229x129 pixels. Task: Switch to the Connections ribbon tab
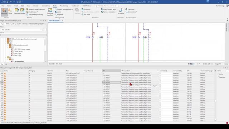(46, 6)
